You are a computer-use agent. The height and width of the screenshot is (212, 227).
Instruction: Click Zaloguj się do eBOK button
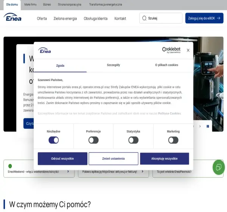point(204,18)
